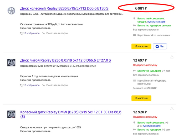Open listing Диск колесный Replay B236 8x19/5x112 D66.6 ET30 S

point(64,8)
